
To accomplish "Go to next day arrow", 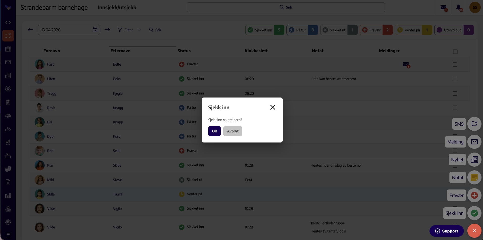I will point(107,30).
